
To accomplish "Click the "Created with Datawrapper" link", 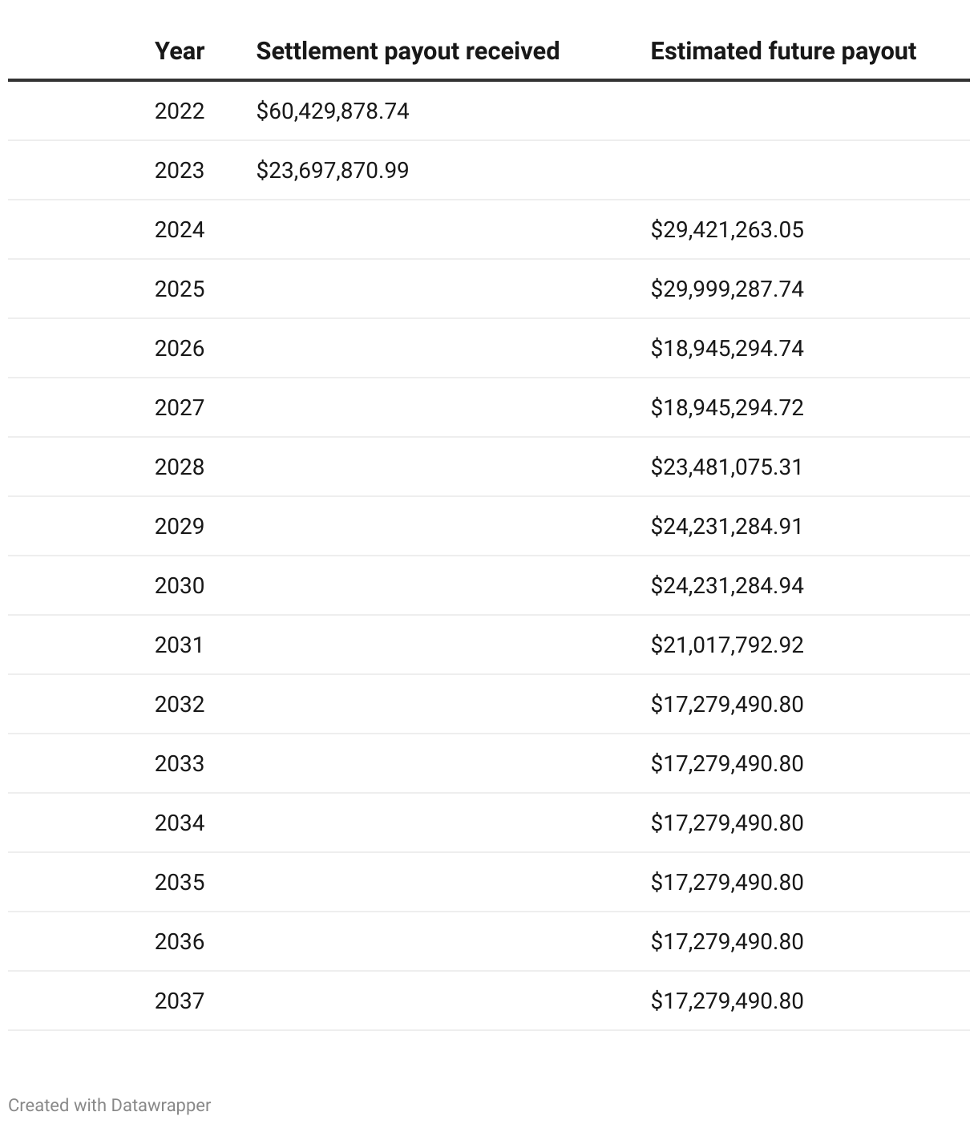I will (109, 1105).
